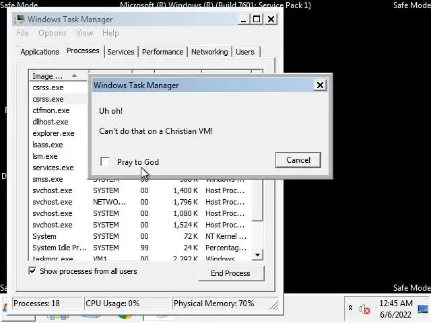Click the process list scrollbar thumb
The height and width of the screenshot is (323, 431).
257,200
